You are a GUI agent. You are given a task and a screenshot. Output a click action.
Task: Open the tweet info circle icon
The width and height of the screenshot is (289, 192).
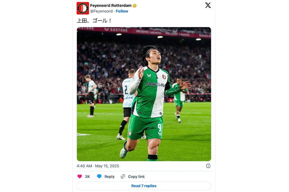pos(208,166)
